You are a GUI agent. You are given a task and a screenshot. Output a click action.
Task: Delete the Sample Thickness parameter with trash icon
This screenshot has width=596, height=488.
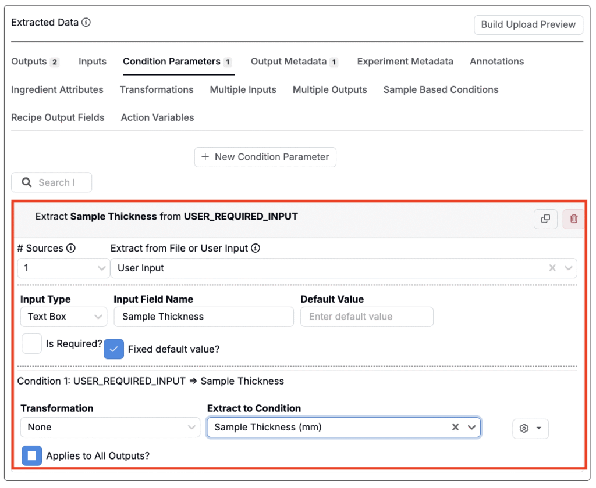click(x=574, y=218)
